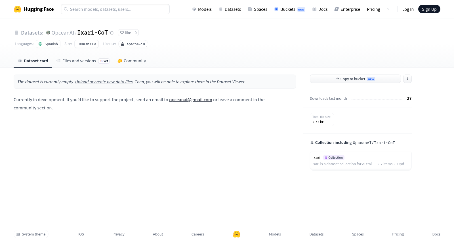Click Spaces in the footer
The height and width of the screenshot is (244, 454).
pyautogui.click(x=358, y=234)
